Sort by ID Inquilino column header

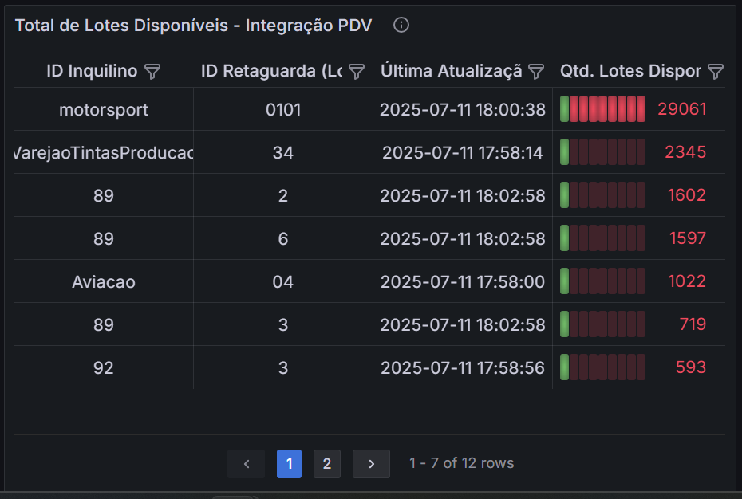[x=92, y=72]
